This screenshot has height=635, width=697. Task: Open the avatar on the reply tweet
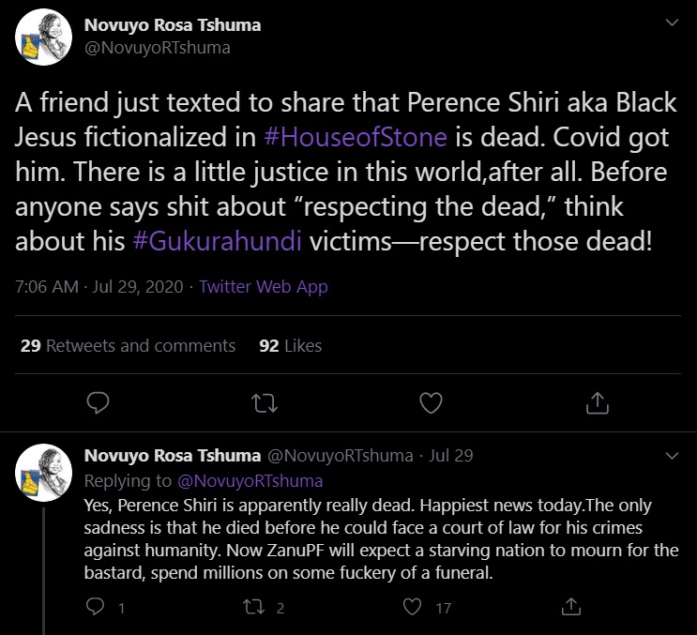click(x=44, y=471)
